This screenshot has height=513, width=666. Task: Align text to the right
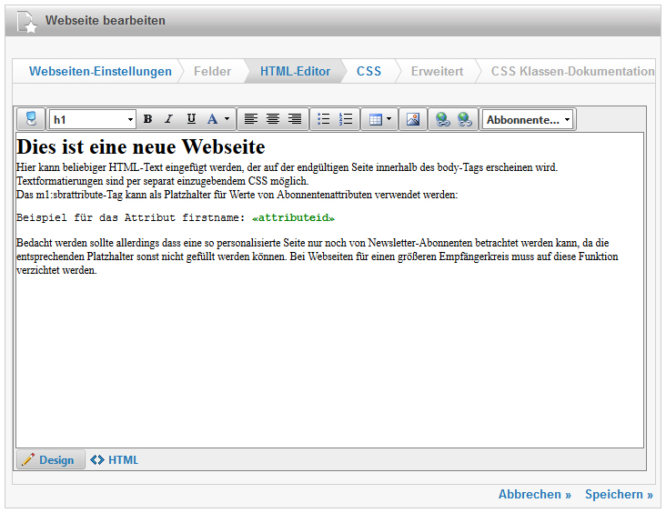pyautogui.click(x=295, y=119)
